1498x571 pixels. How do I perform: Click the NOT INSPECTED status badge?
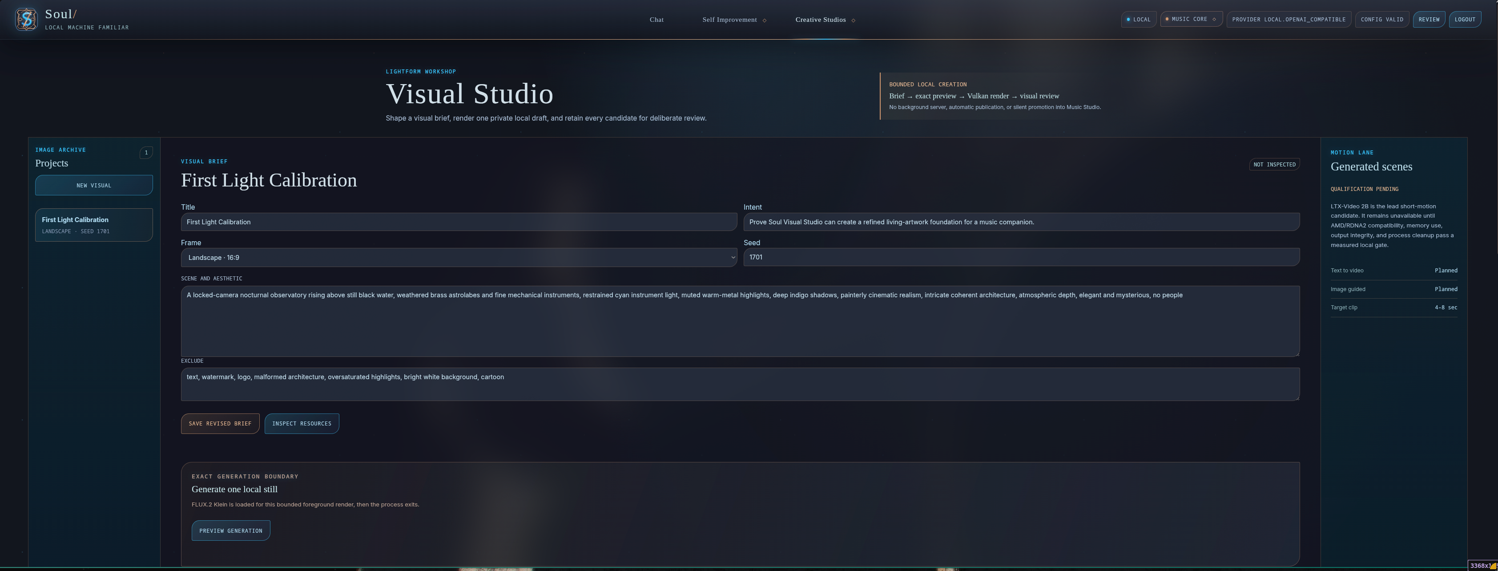click(x=1274, y=165)
